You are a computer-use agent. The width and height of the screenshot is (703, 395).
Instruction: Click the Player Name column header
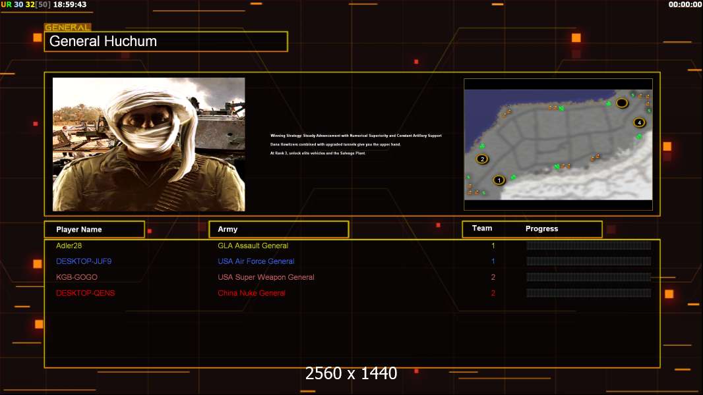[x=94, y=230]
